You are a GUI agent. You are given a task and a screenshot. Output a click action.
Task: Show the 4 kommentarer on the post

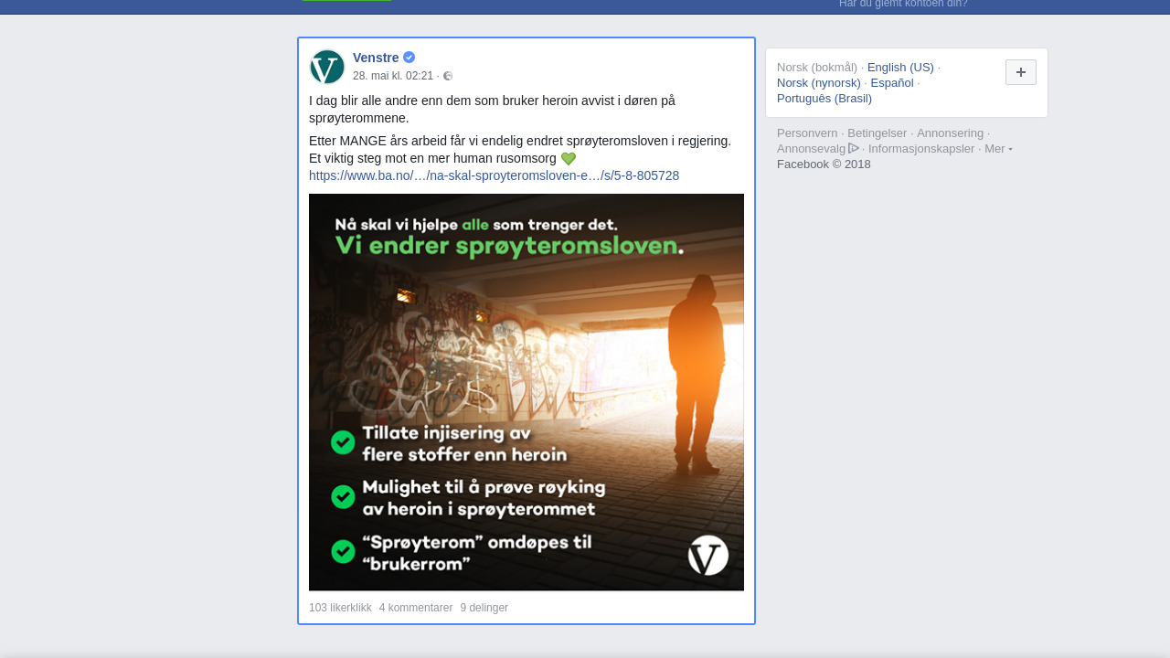point(416,608)
